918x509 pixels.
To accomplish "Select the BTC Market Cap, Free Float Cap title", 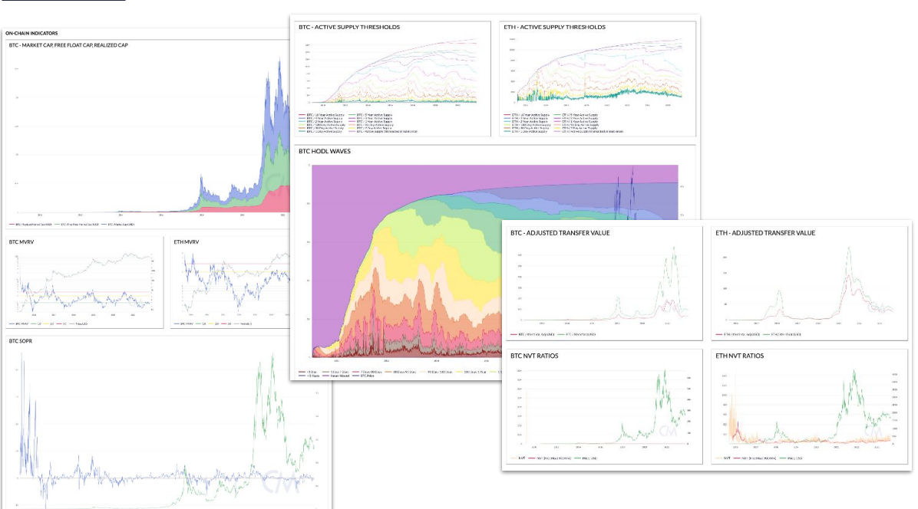I will point(68,45).
